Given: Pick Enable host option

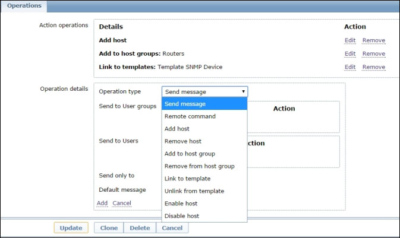Looking at the screenshot, I should tap(181, 204).
